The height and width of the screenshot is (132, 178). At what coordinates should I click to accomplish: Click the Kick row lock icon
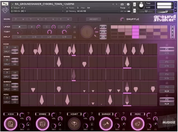click(x=167, y=45)
